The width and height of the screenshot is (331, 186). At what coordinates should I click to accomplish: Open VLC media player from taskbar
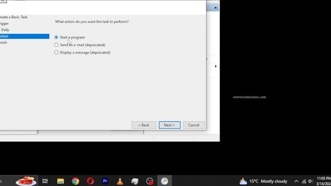tap(120, 181)
